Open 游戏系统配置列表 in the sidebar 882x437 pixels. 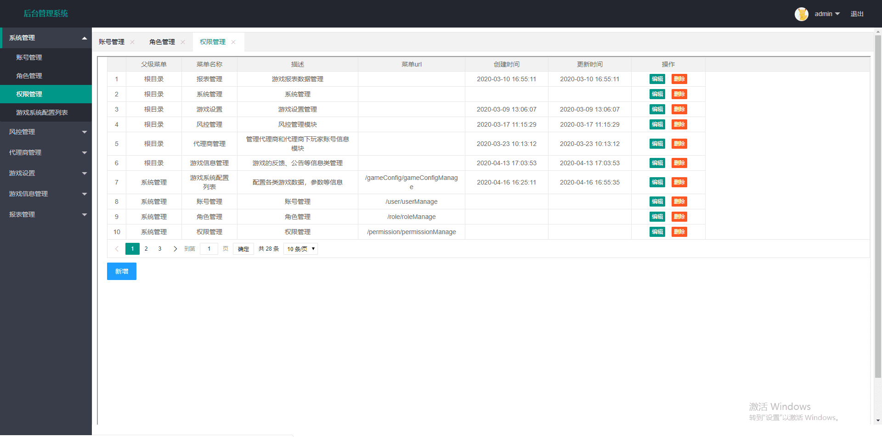[42, 112]
